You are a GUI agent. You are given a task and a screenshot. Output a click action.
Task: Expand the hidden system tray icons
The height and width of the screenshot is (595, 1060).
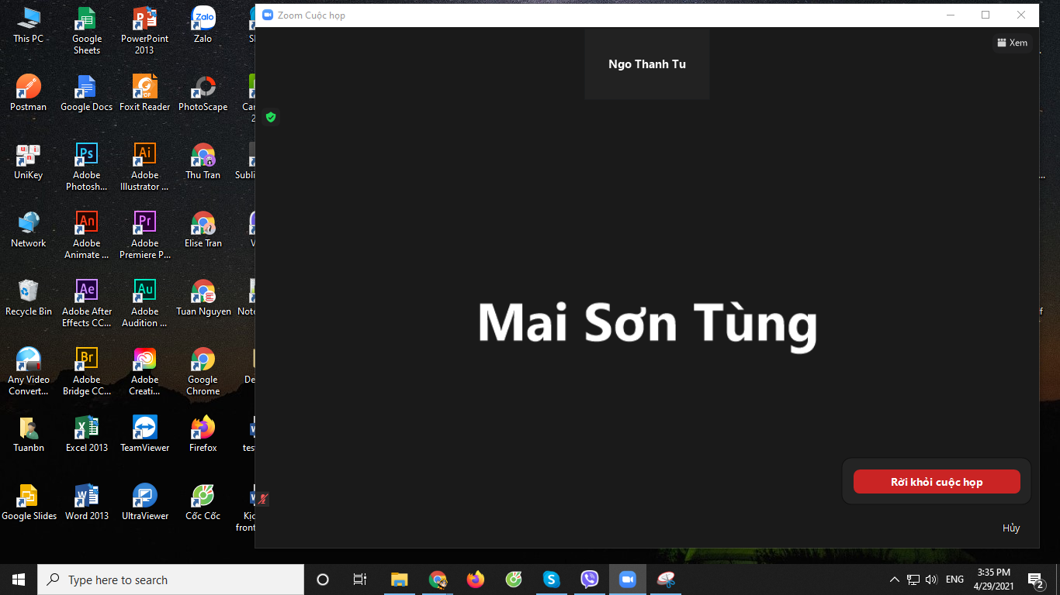pos(894,580)
